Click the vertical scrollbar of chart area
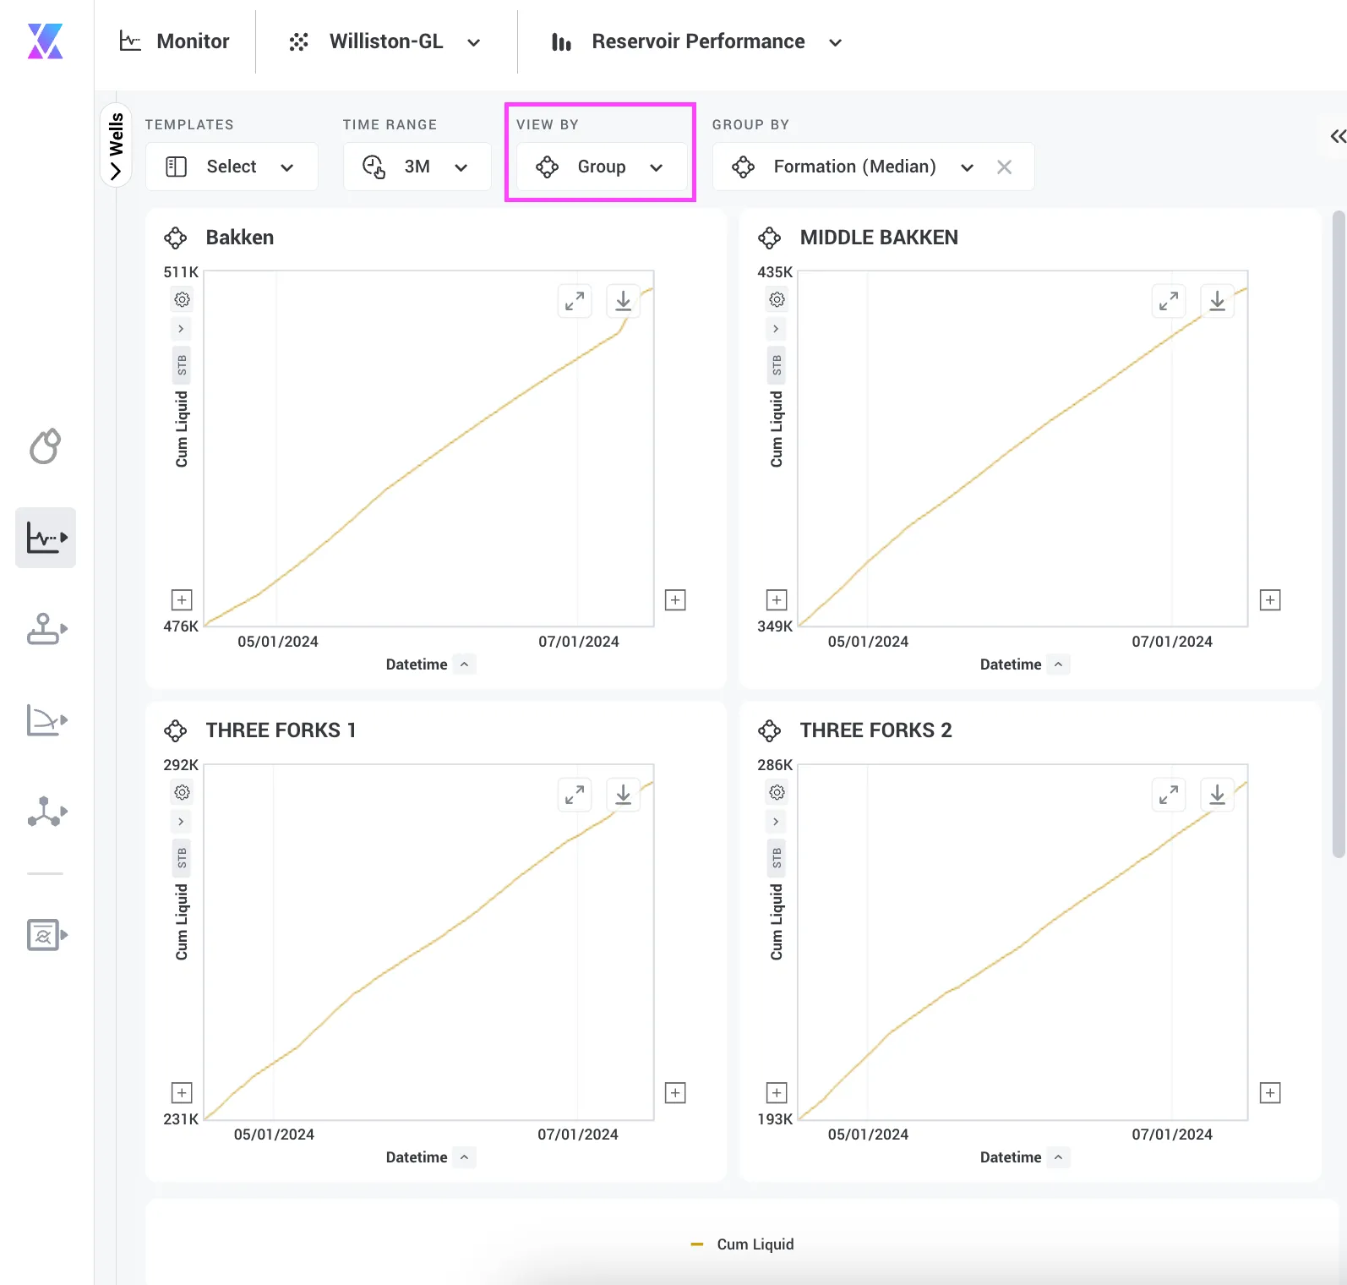The image size is (1347, 1285). [x=1338, y=534]
